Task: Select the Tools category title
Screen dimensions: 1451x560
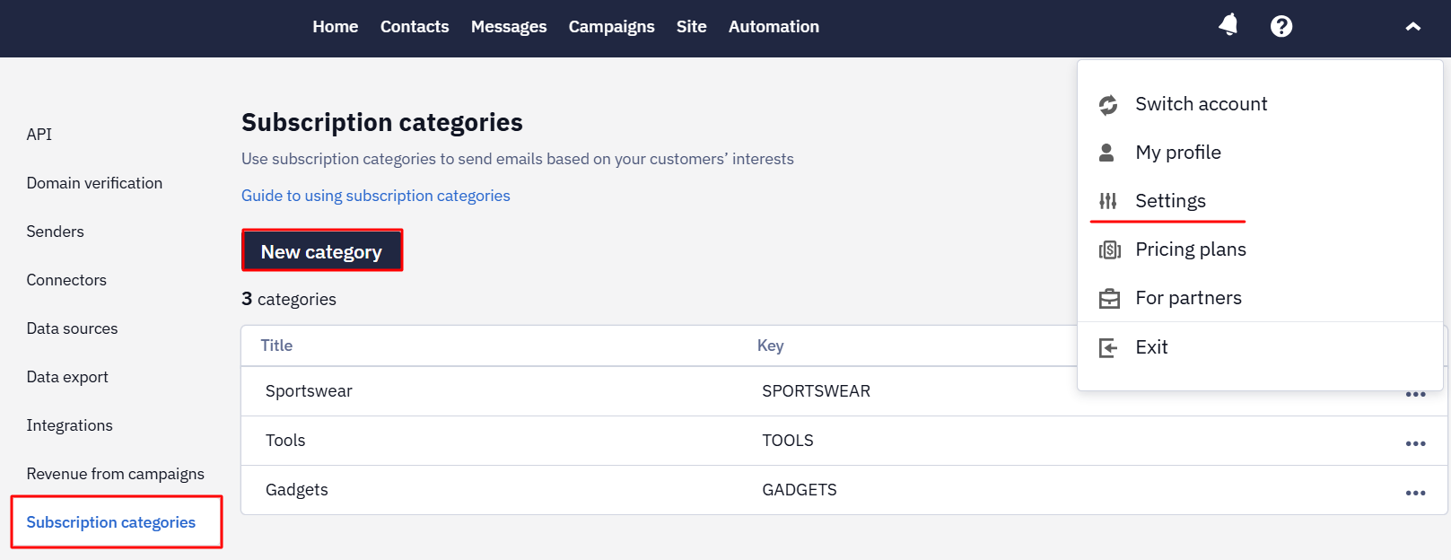Action: point(285,441)
